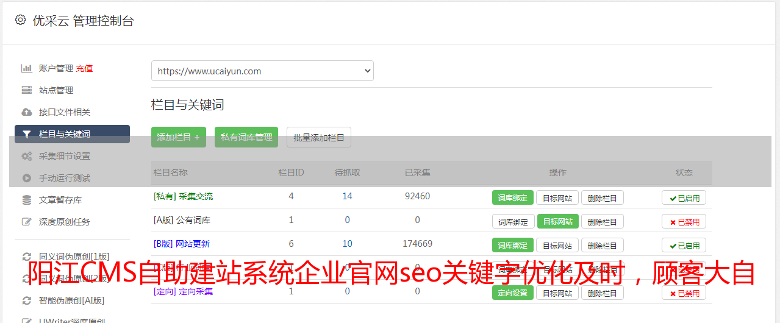780x323 pixels.
Task: Click the edit icon for 深度原创任务
Action: pos(27,222)
